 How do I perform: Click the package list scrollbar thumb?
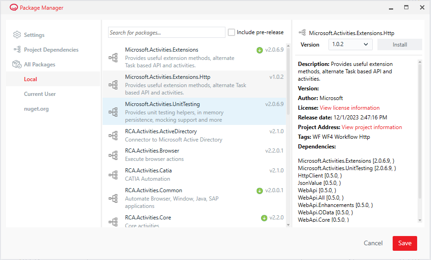pos(288,81)
